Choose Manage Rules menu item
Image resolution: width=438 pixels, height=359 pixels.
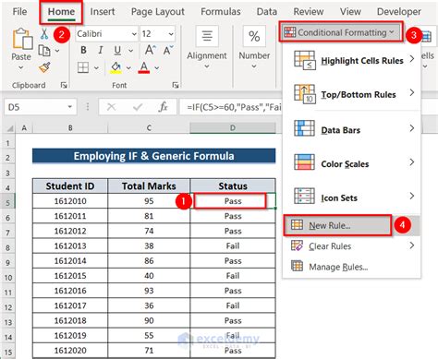pyautogui.click(x=352, y=267)
